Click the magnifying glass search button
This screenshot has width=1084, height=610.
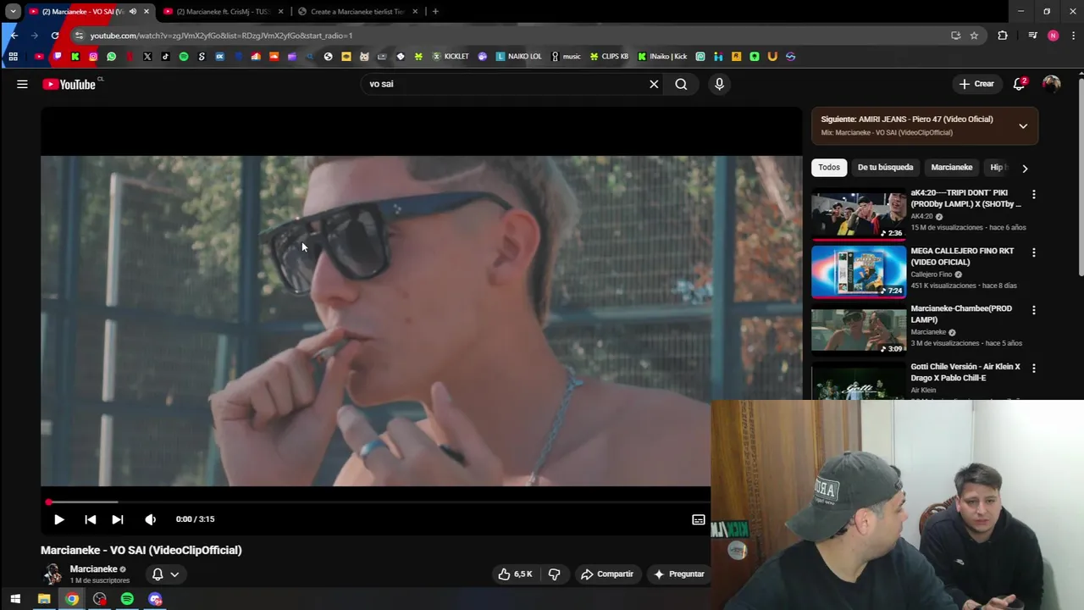tap(681, 84)
